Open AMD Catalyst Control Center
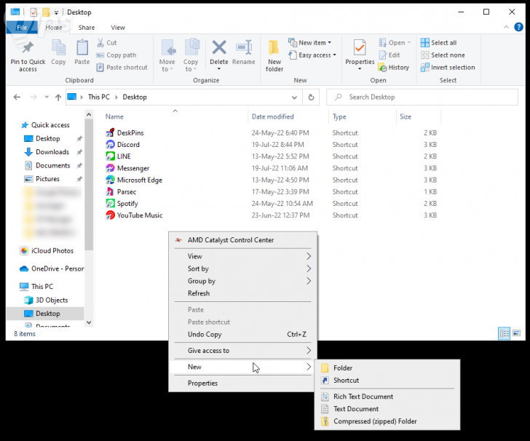Screen dimensions: 530x441 [x=242, y=240]
